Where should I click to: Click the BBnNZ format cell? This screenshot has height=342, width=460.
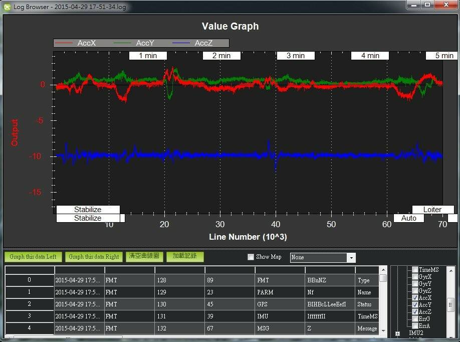pos(330,280)
